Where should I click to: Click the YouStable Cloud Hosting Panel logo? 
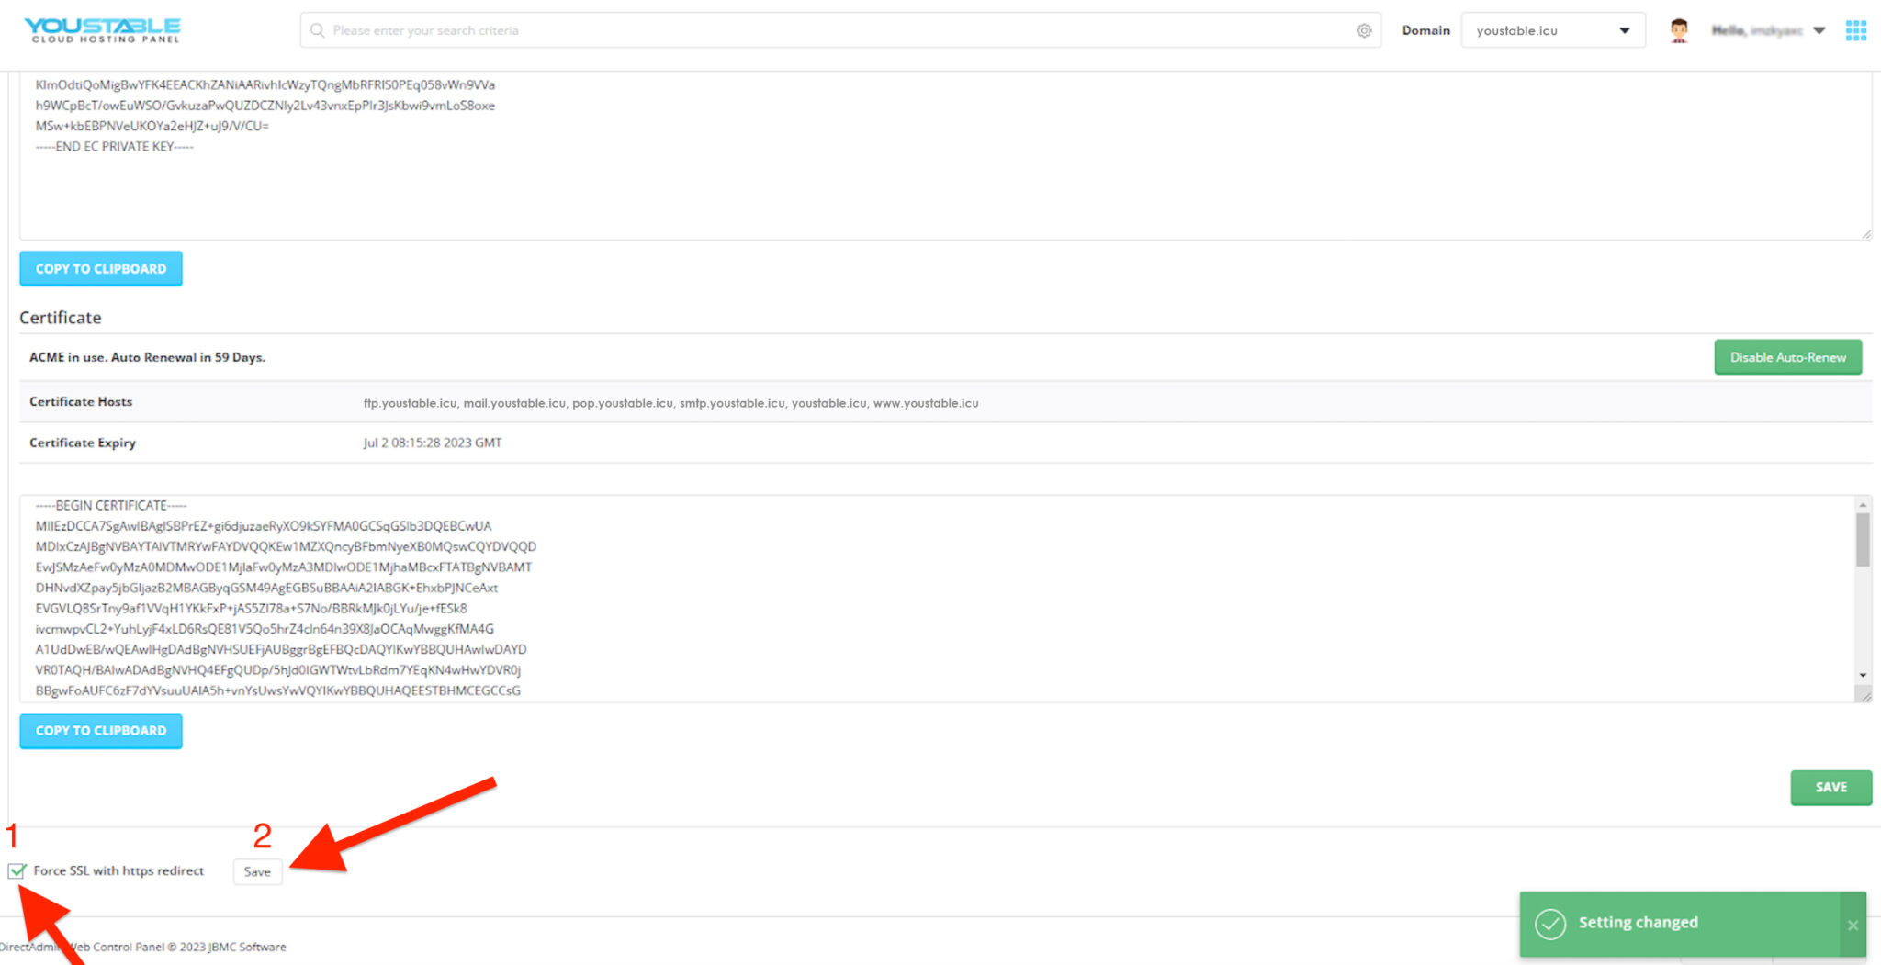(x=104, y=29)
